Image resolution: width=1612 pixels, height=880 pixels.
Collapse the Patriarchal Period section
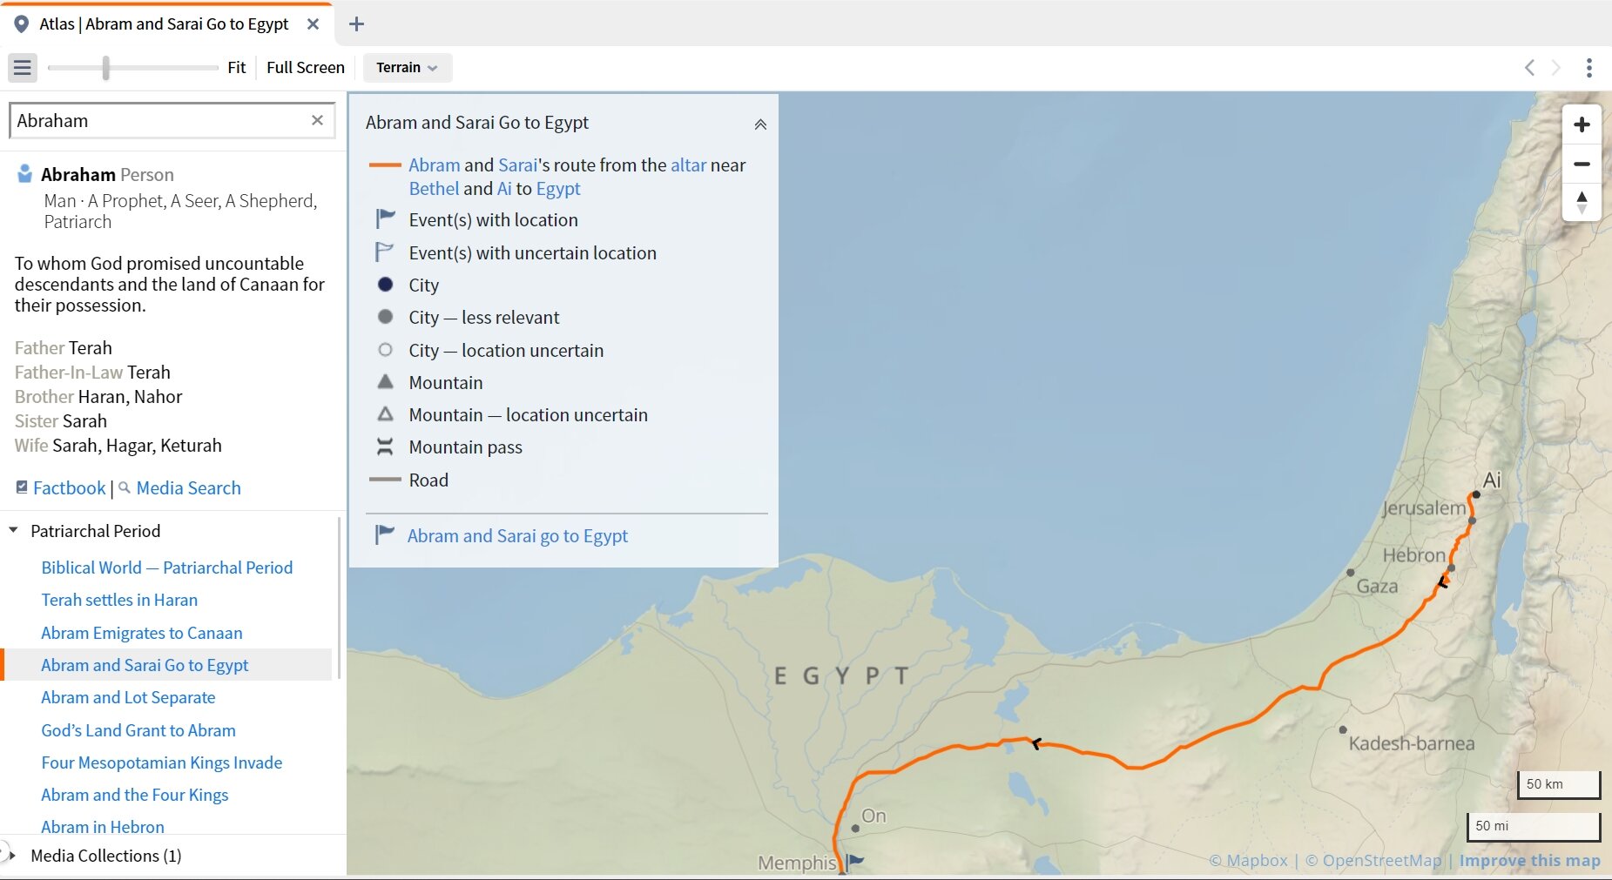pos(12,530)
